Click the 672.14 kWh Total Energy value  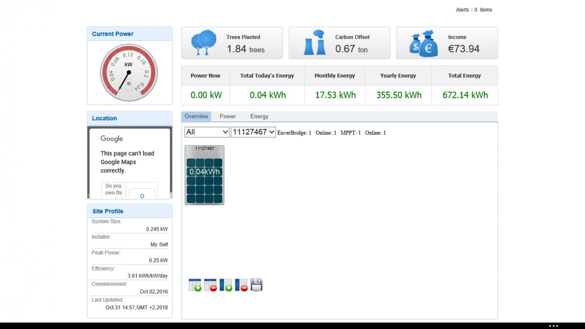point(465,95)
